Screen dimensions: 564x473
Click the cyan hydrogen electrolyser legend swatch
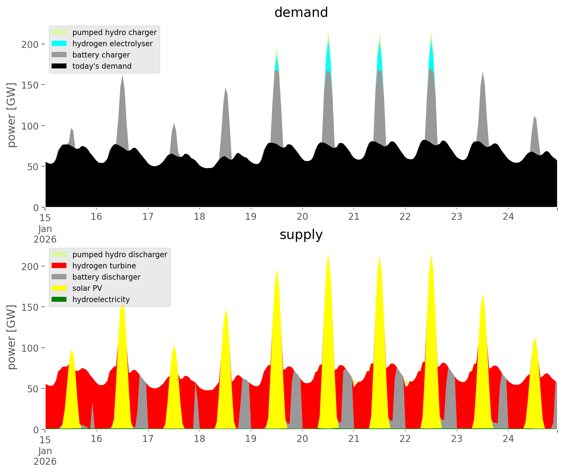click(59, 44)
